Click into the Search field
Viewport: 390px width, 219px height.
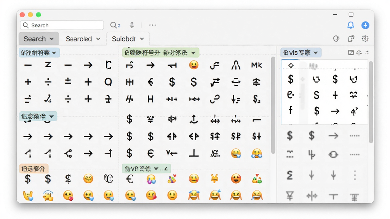(62, 25)
